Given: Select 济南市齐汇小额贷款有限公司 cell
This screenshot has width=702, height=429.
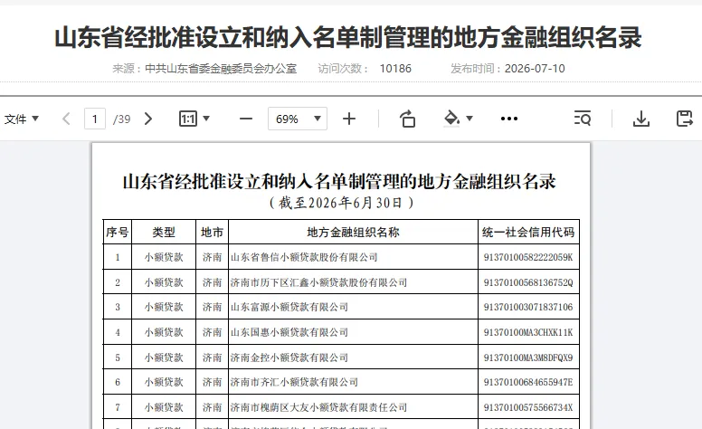Looking at the screenshot, I should pos(353,382).
